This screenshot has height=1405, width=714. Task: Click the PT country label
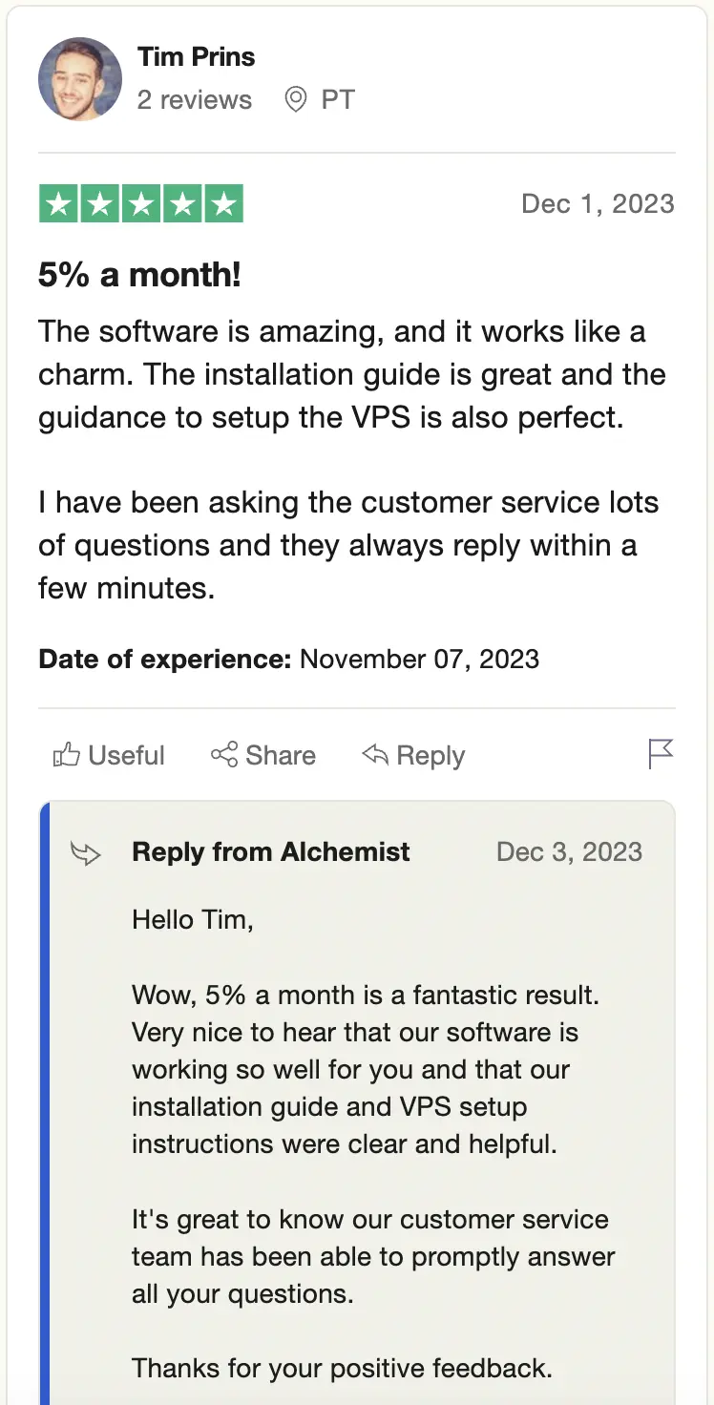(x=338, y=100)
